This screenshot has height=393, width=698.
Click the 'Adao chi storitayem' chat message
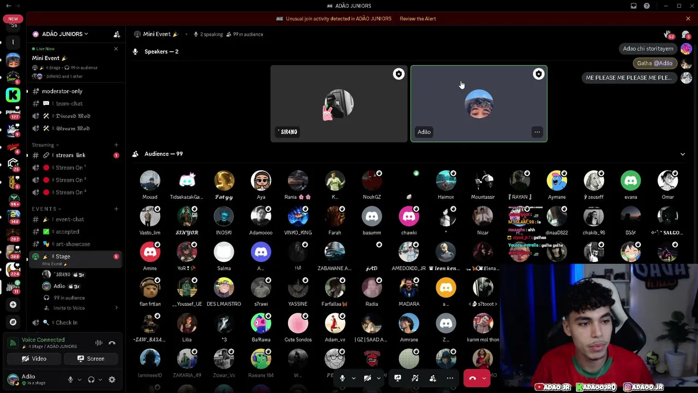[x=648, y=49]
